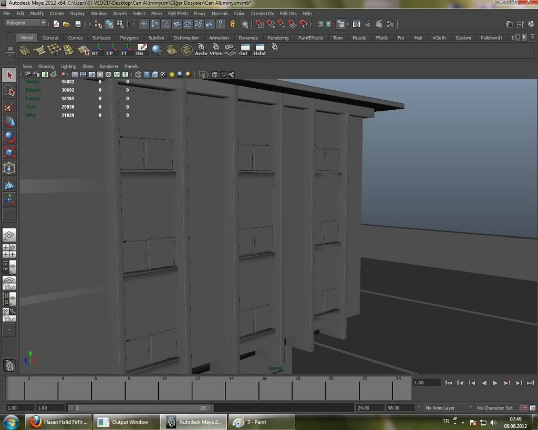The image size is (538, 430).
Task: Open the Edit Mesh menu
Action: [x=178, y=13]
